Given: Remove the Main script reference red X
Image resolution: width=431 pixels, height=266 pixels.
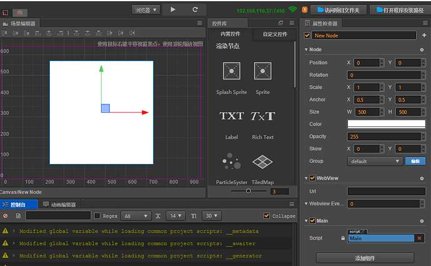Looking at the screenshot, I should 419,238.
